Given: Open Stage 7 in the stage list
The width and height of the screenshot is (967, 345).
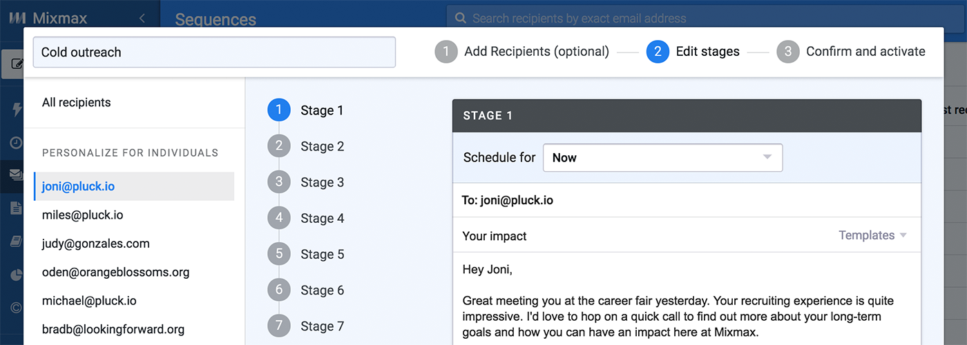Looking at the screenshot, I should click(x=305, y=326).
